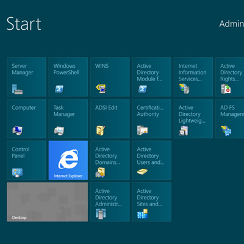Click the Computer monitor icon
Screen dimensions: 244x244
pos(17,131)
